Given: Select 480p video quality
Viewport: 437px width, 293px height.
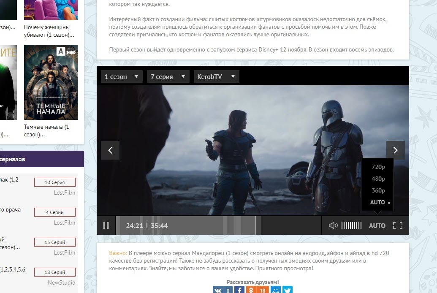Looking at the screenshot, I should coord(378,179).
